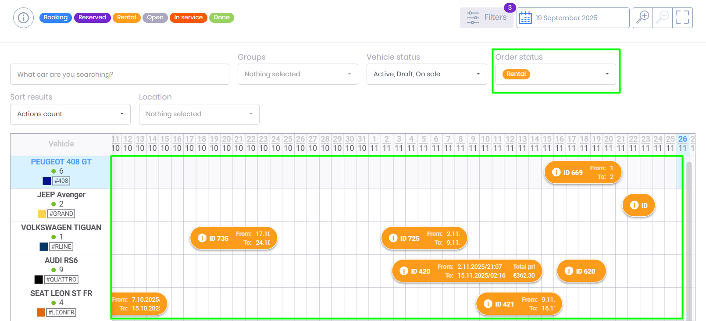The width and height of the screenshot is (706, 321).
Task: Select highlighted day 26 in timeline header
Action: pyautogui.click(x=682, y=139)
